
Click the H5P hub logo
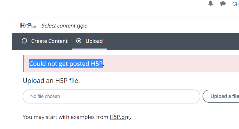(28, 26)
